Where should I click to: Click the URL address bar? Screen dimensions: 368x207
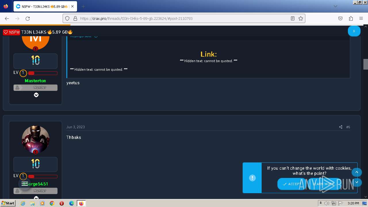coord(184,18)
